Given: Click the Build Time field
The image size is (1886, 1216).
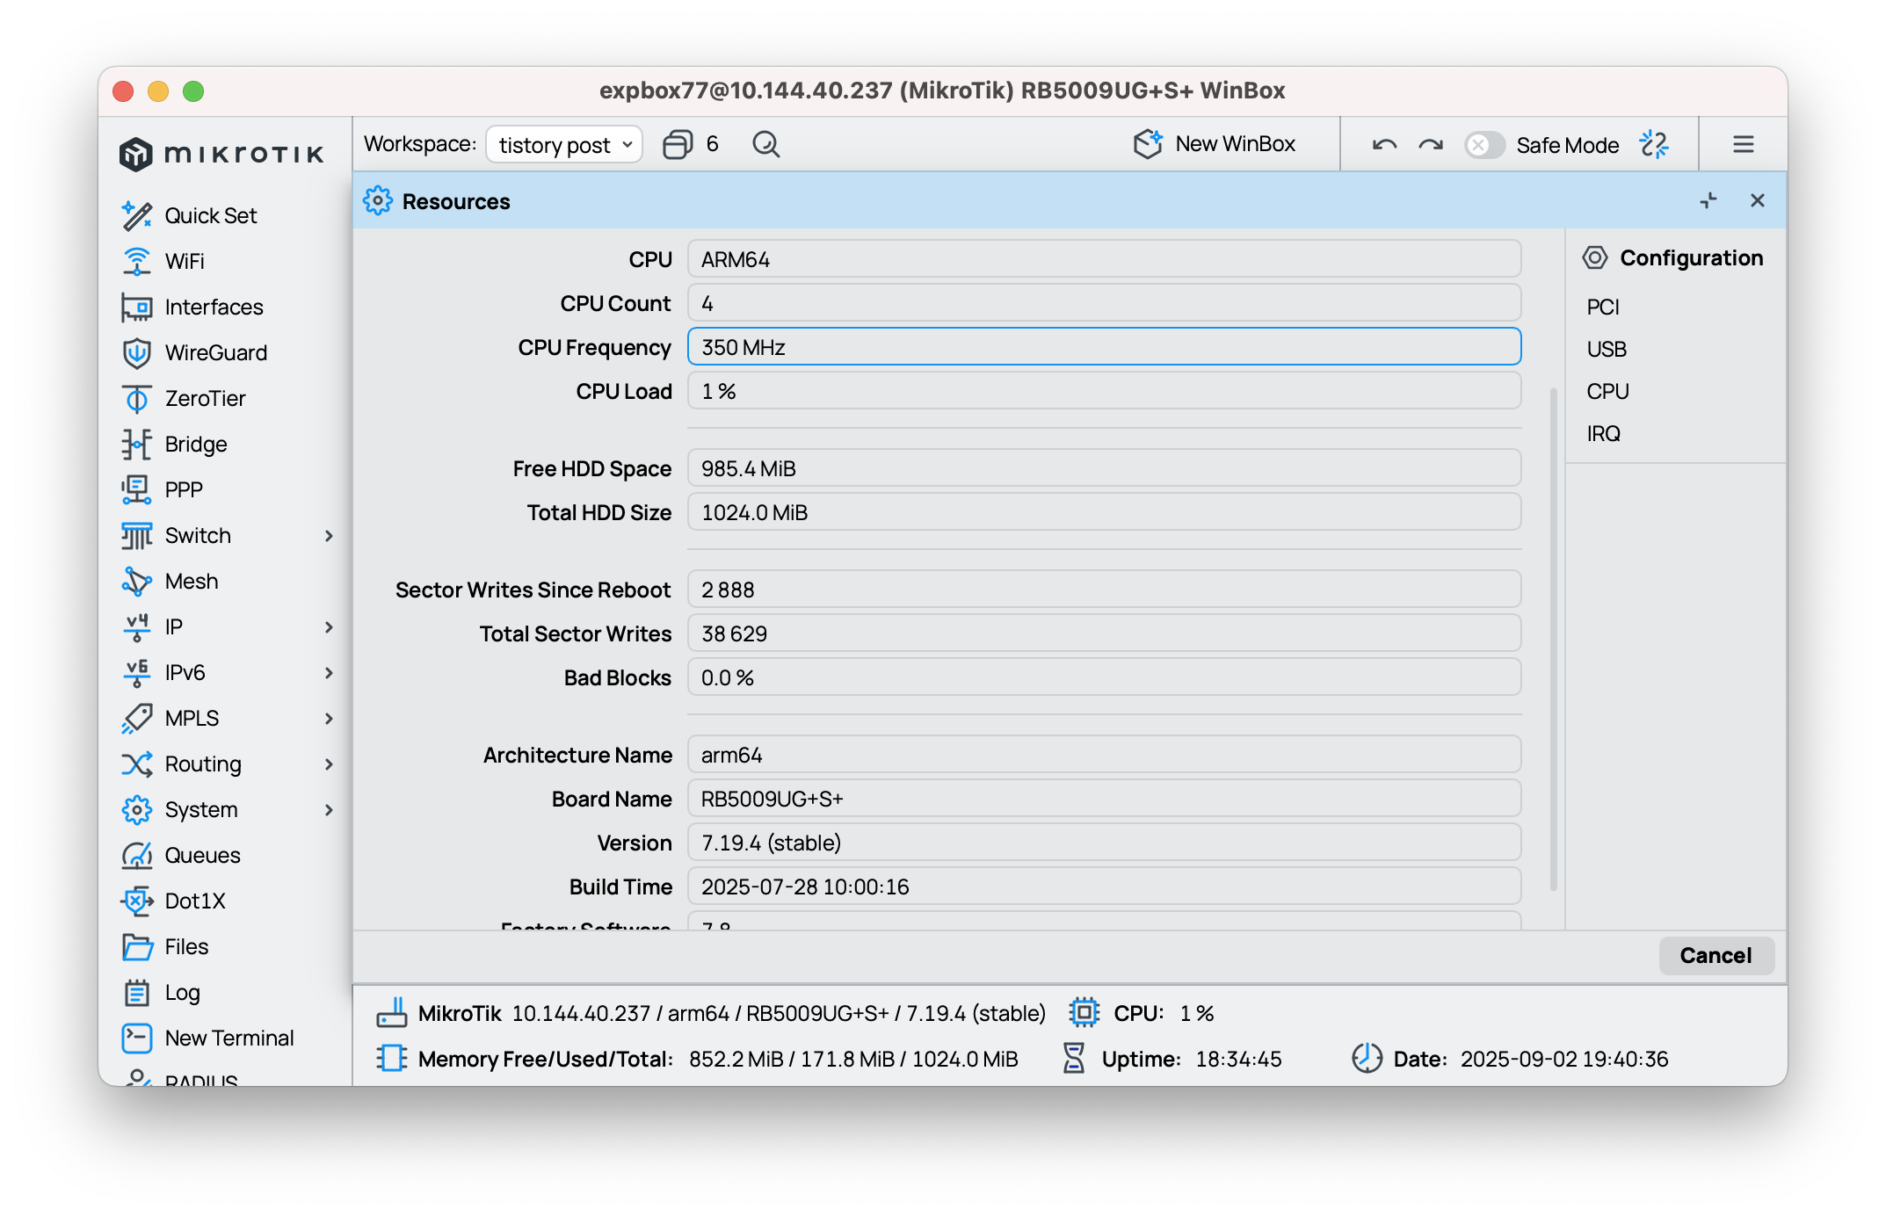Looking at the screenshot, I should coord(1105,887).
